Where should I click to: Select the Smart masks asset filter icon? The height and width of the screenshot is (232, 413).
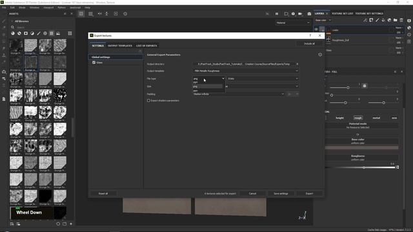coord(26,34)
